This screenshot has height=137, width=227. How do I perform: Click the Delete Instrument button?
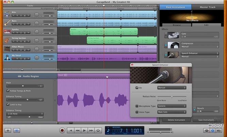[x=176, y=120]
